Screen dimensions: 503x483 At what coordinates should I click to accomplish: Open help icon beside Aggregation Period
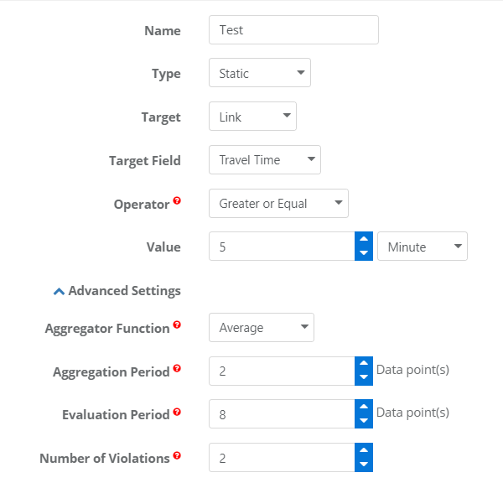click(x=177, y=368)
